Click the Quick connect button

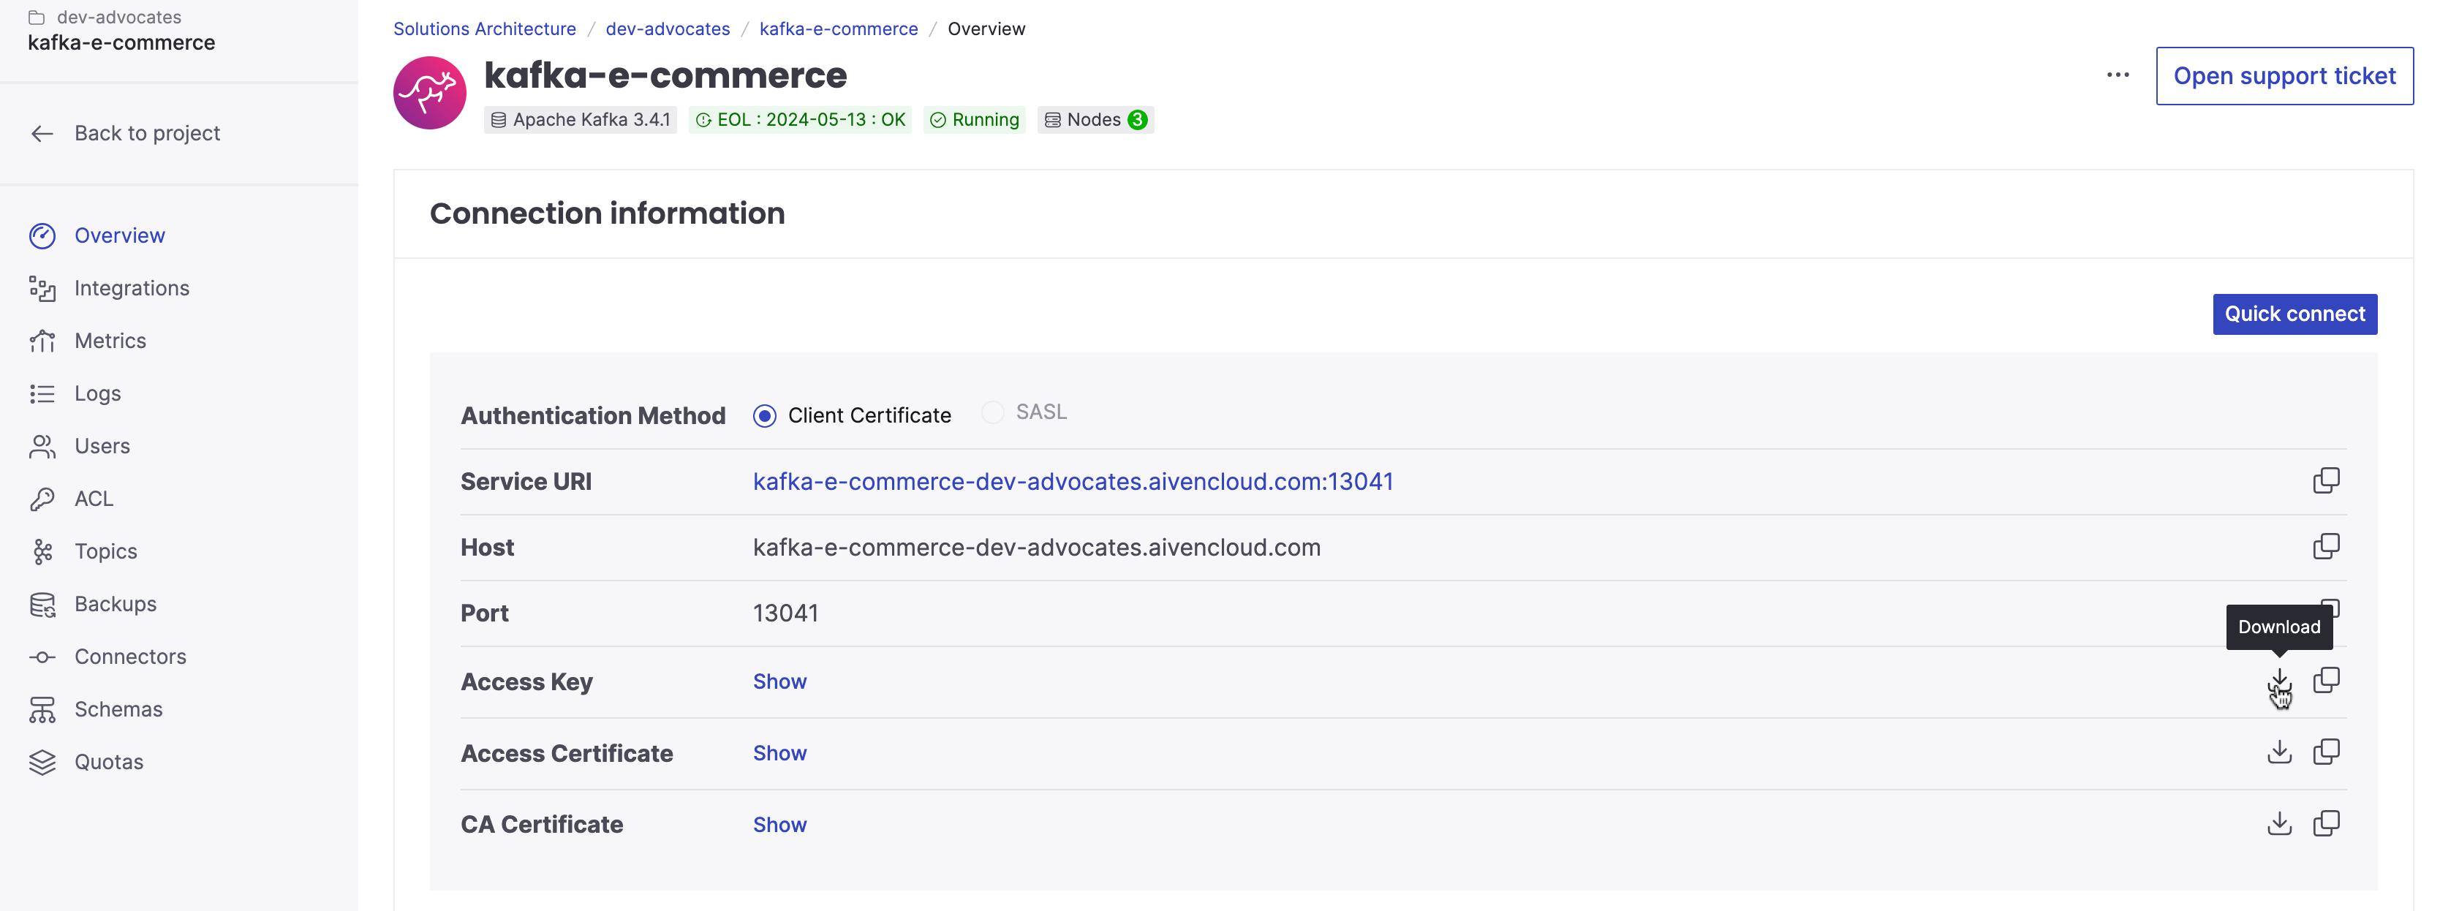pos(2295,314)
